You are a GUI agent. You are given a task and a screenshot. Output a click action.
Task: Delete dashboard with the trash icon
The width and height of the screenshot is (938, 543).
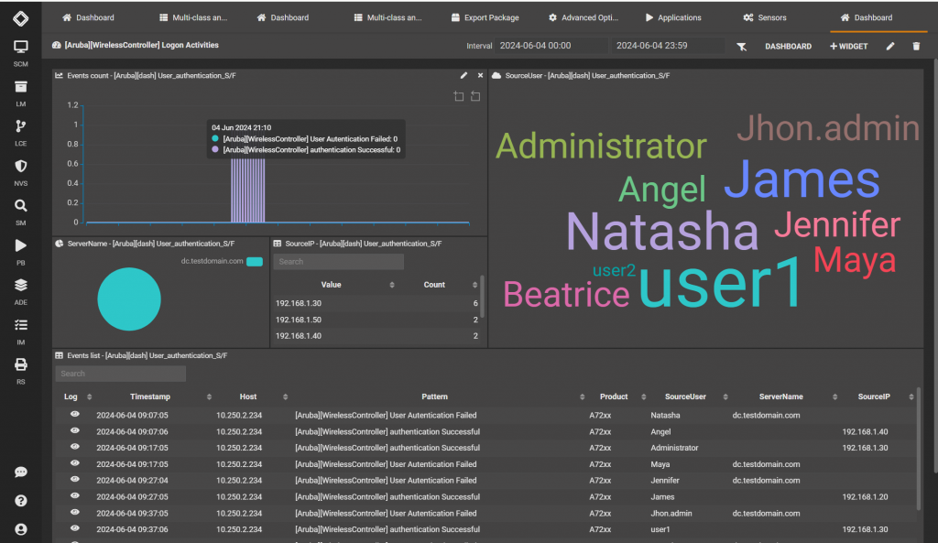(916, 46)
